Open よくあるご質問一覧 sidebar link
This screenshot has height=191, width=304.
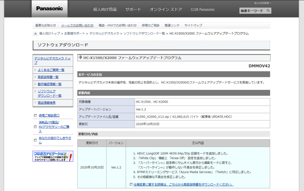[x=51, y=70]
